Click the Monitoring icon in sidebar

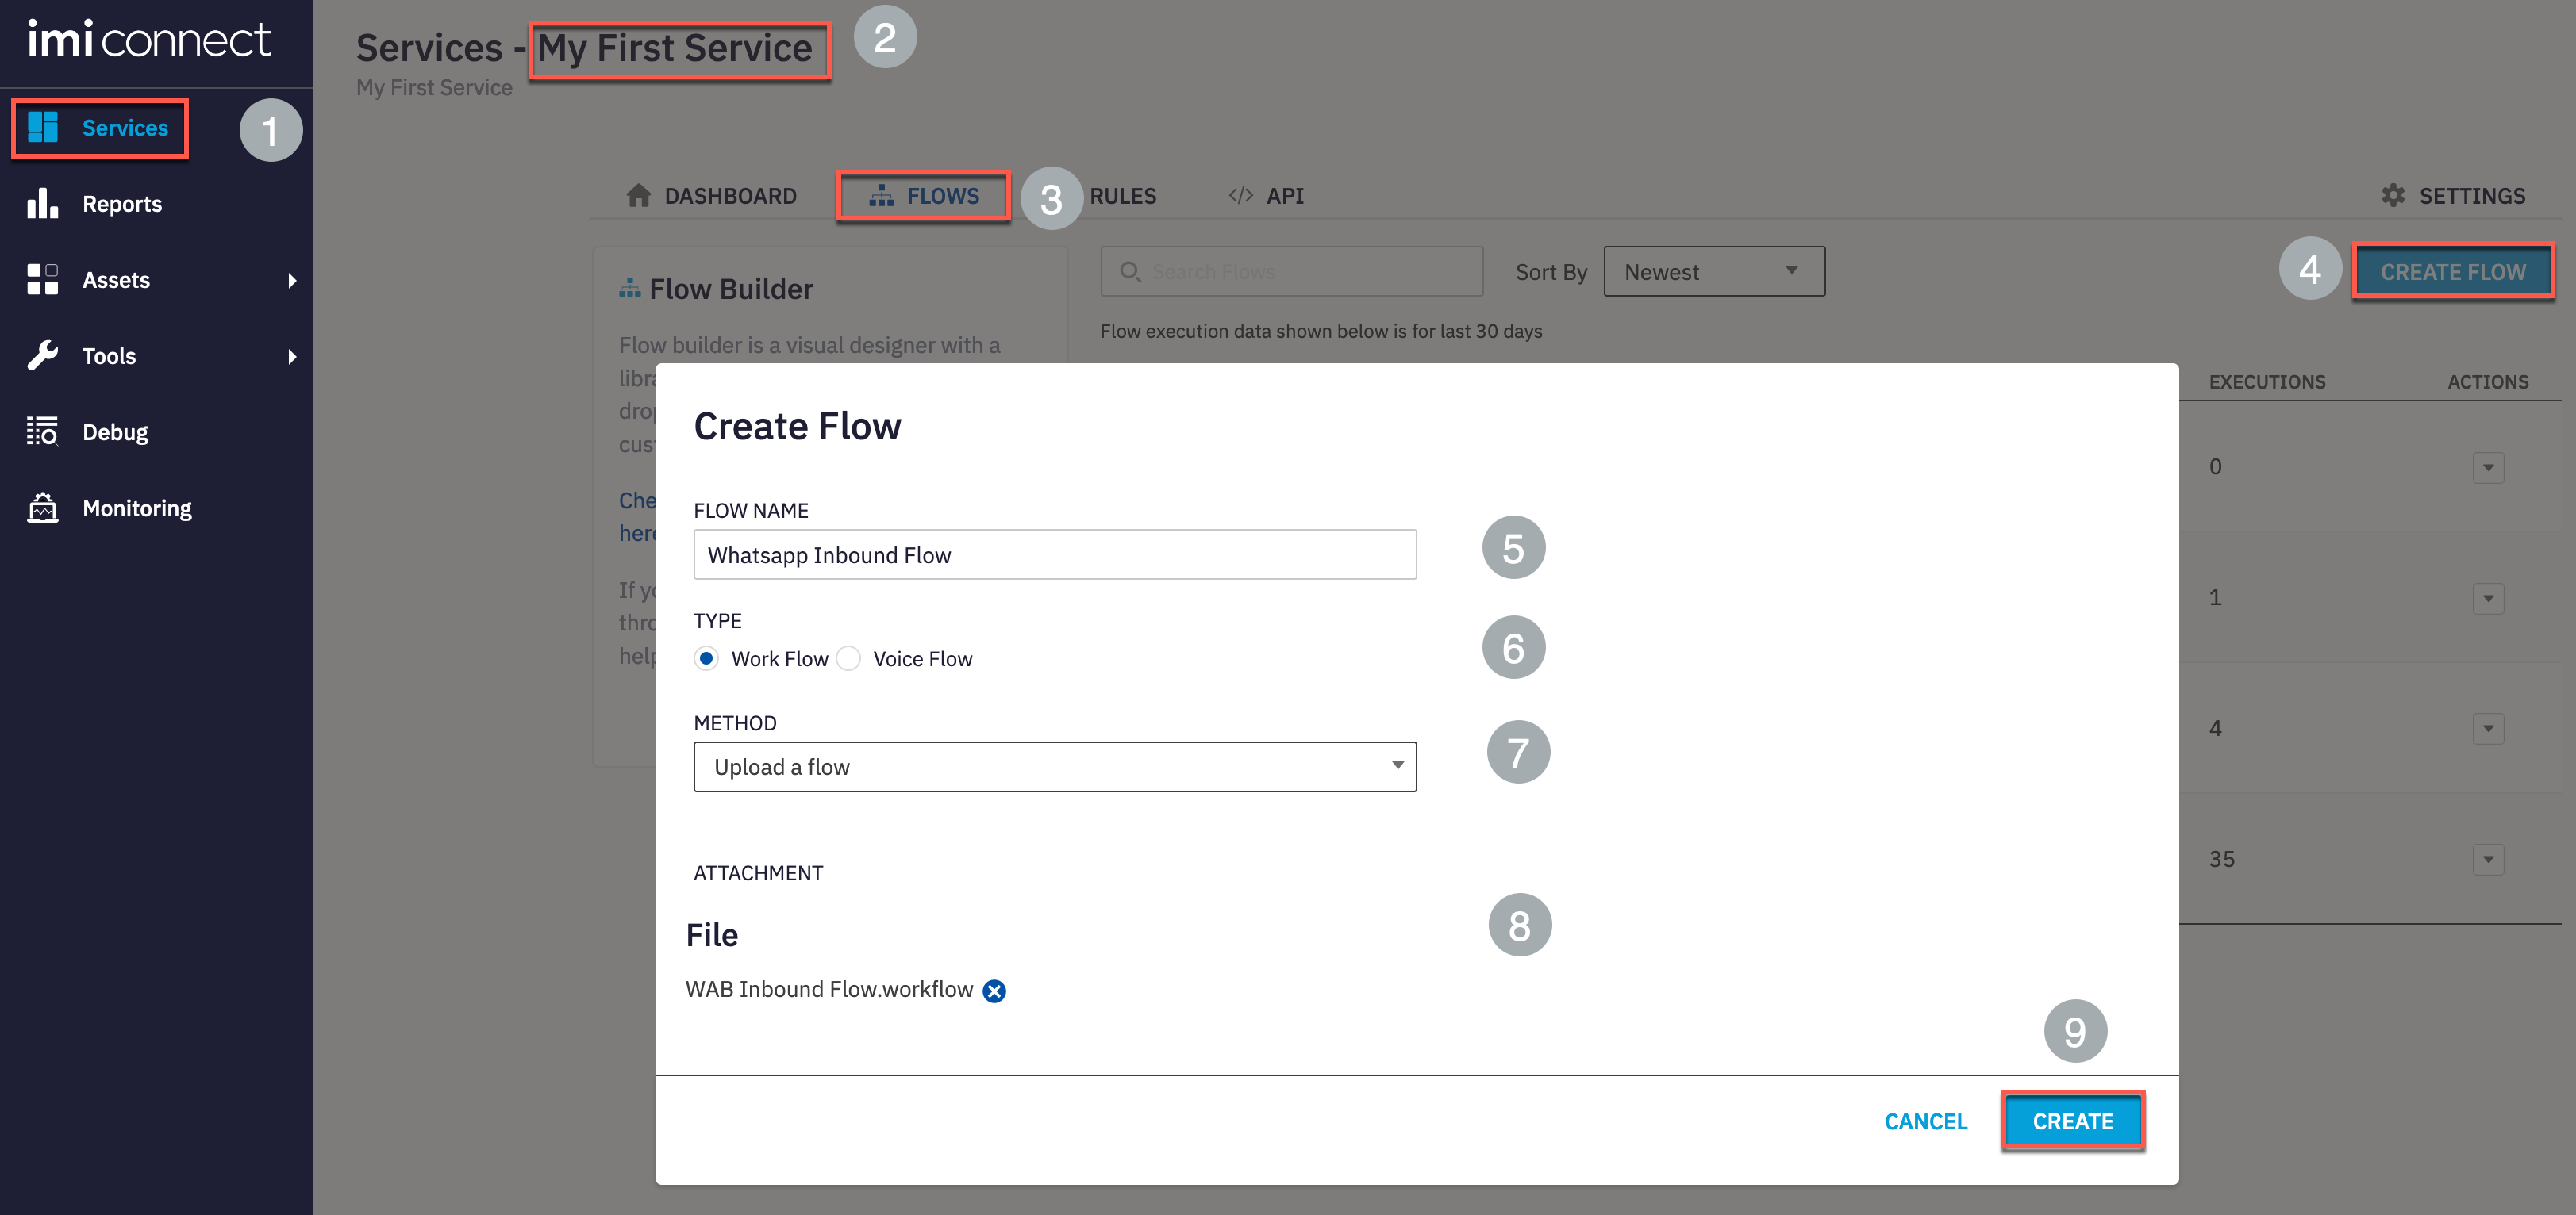[43, 508]
